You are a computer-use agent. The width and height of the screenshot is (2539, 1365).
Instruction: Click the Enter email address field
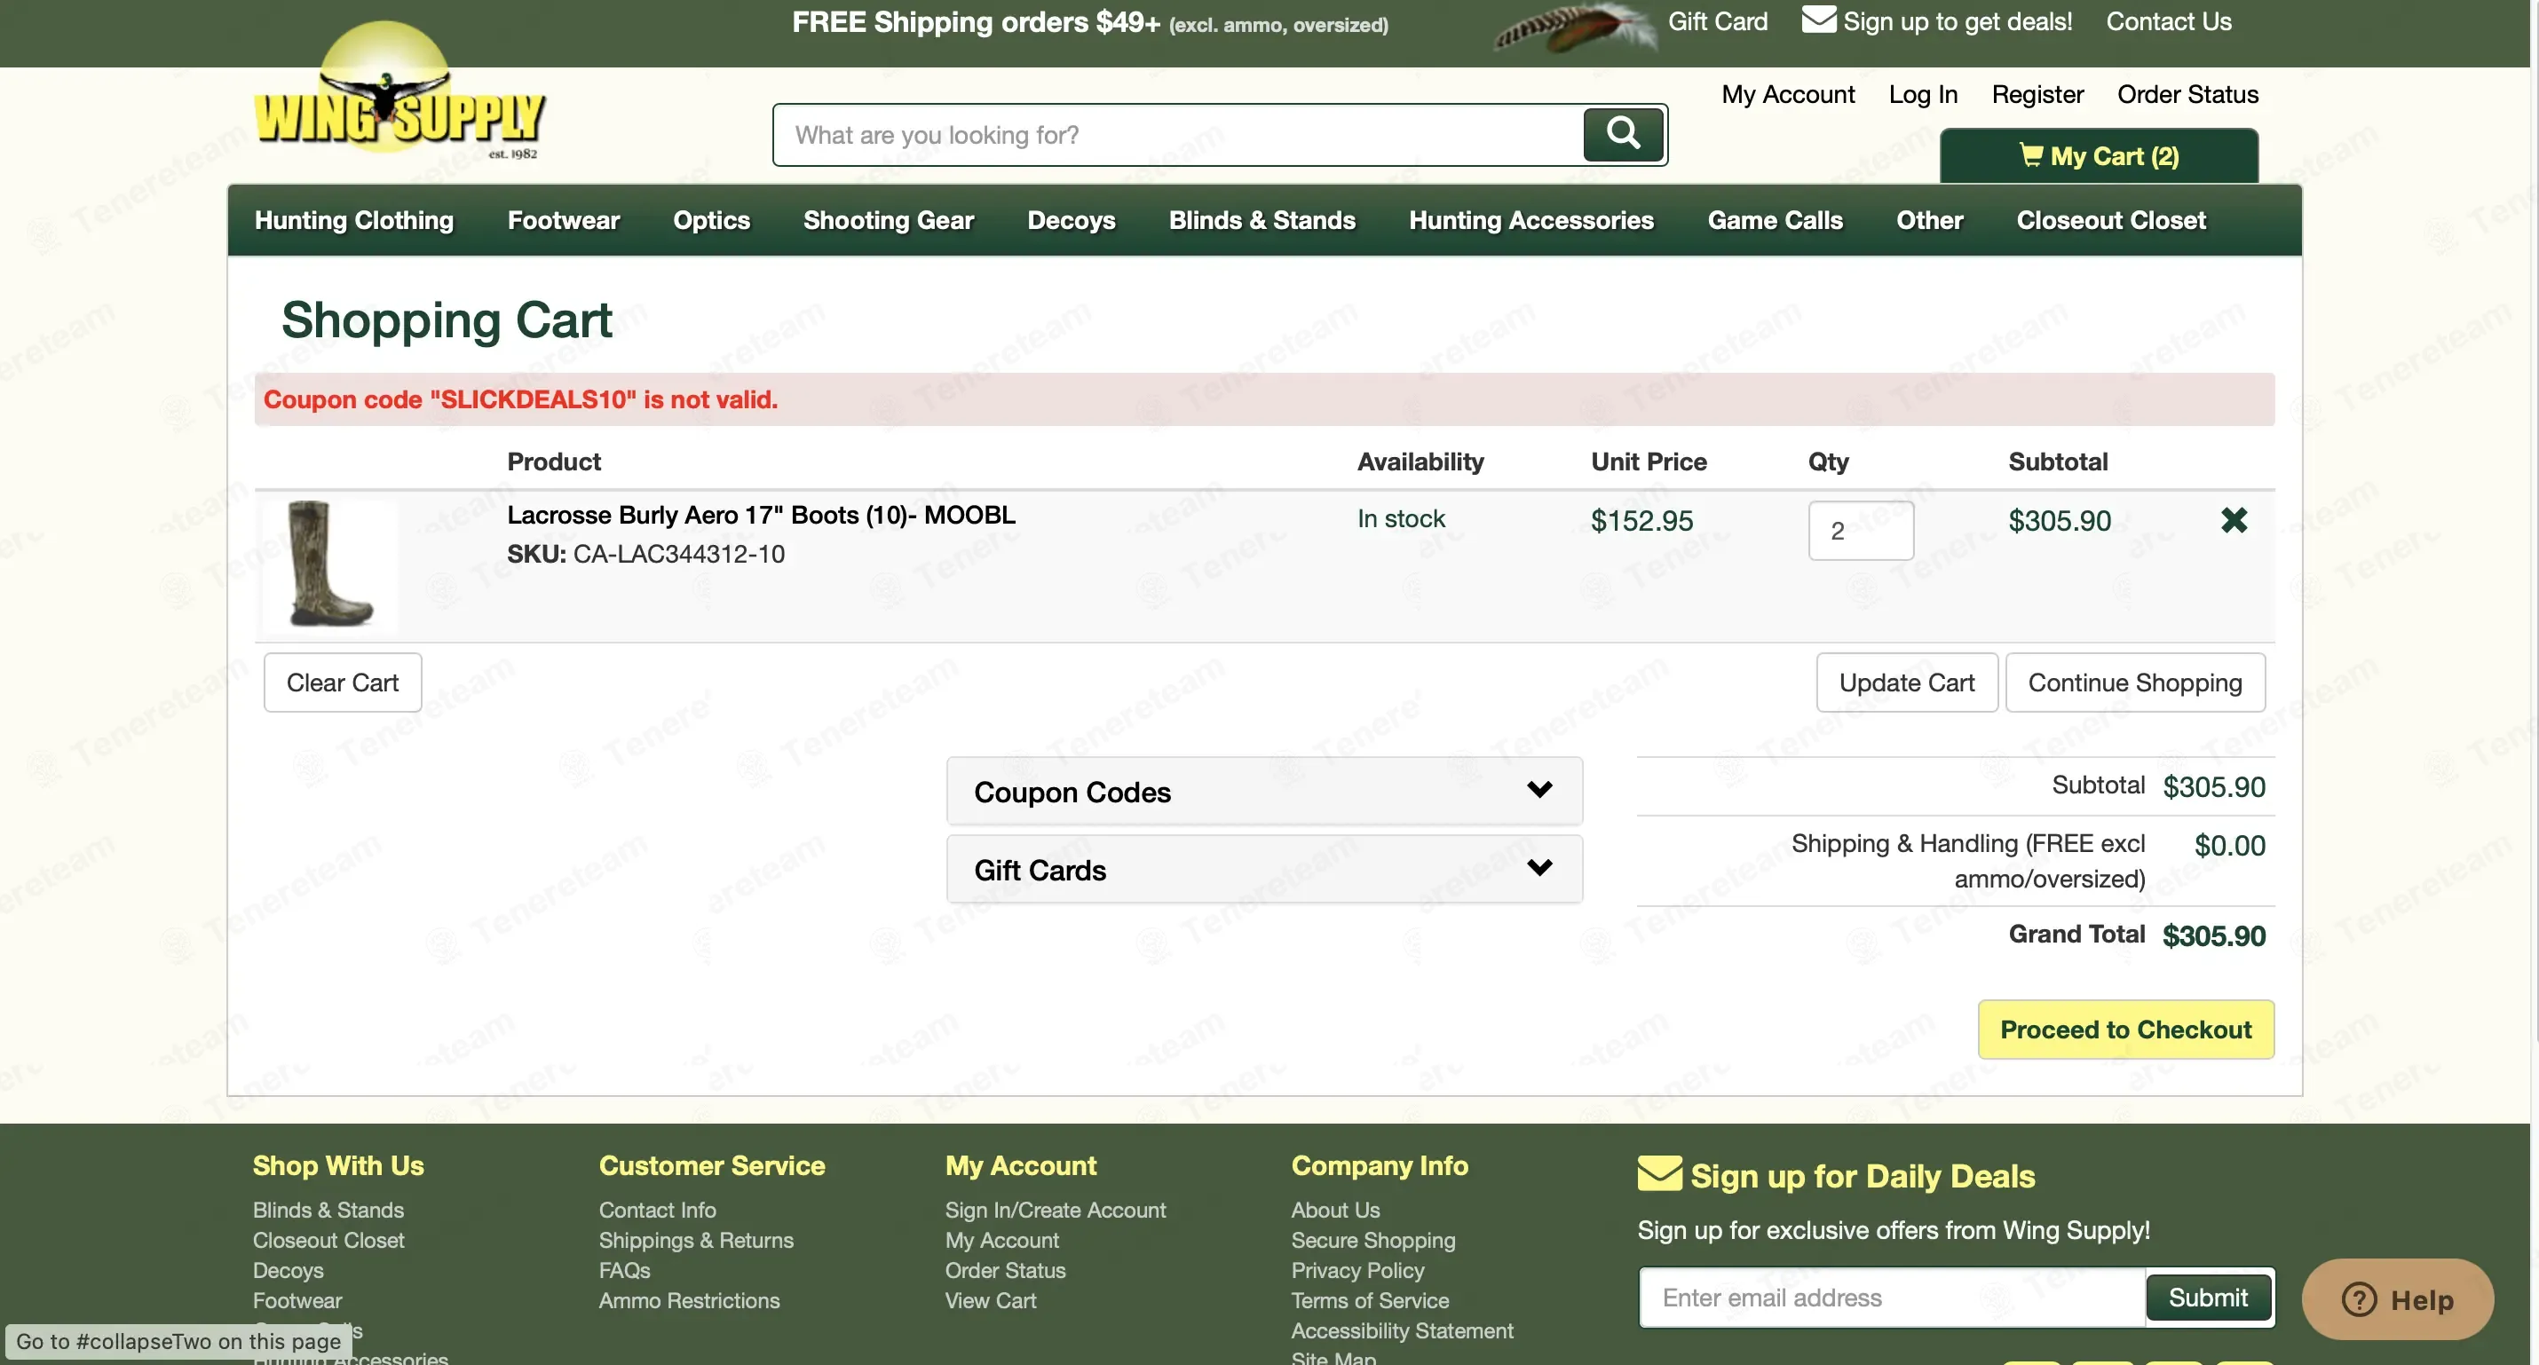(x=1893, y=1297)
